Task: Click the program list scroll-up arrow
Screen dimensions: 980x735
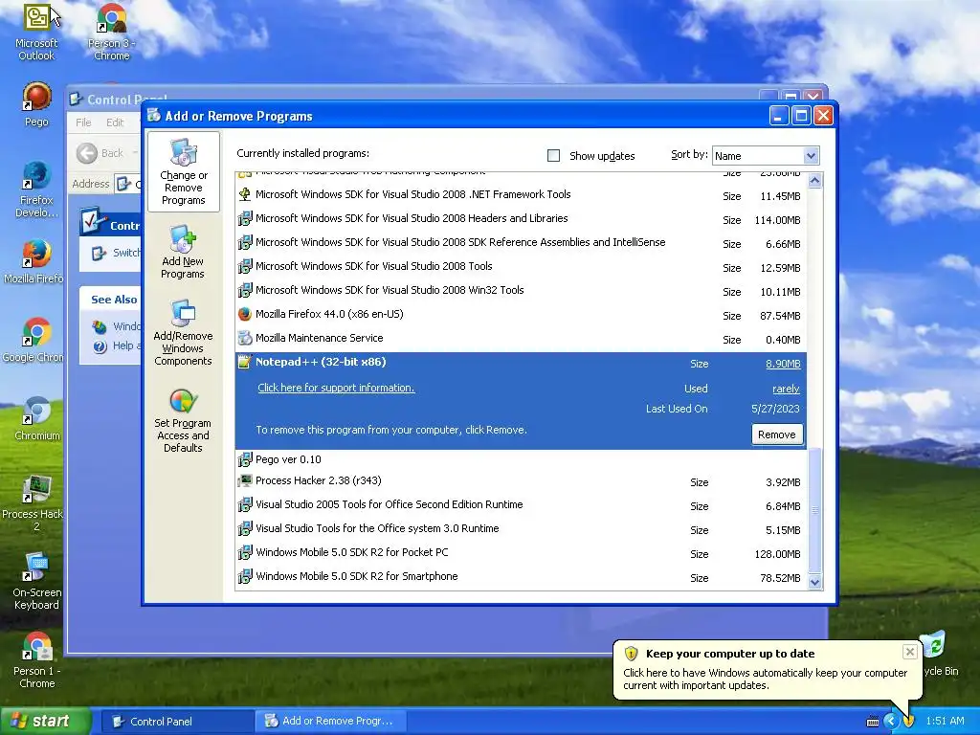Action: pos(814,181)
